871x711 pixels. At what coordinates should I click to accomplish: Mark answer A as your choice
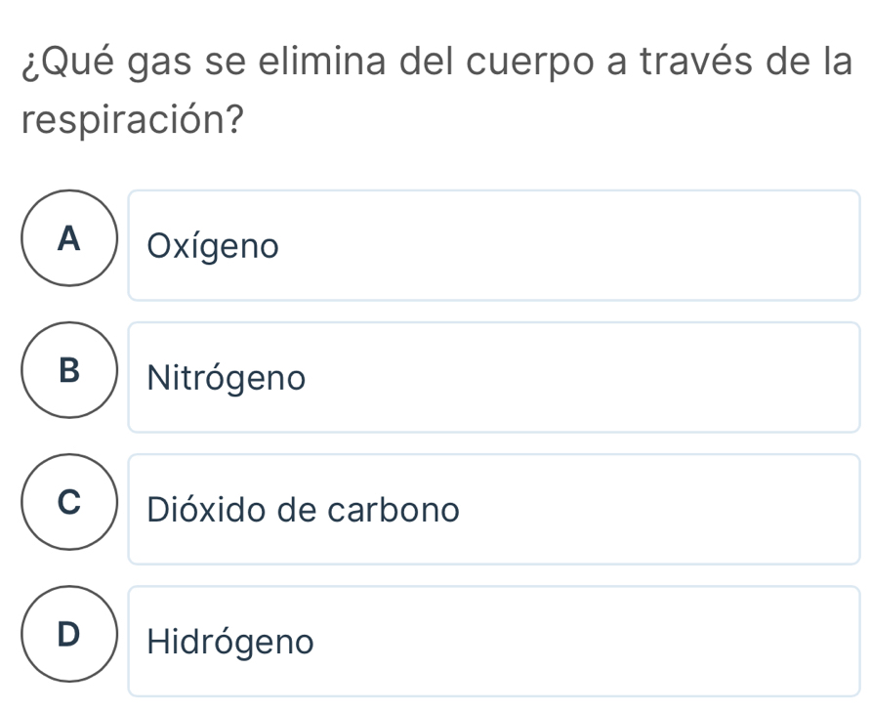click(x=66, y=238)
